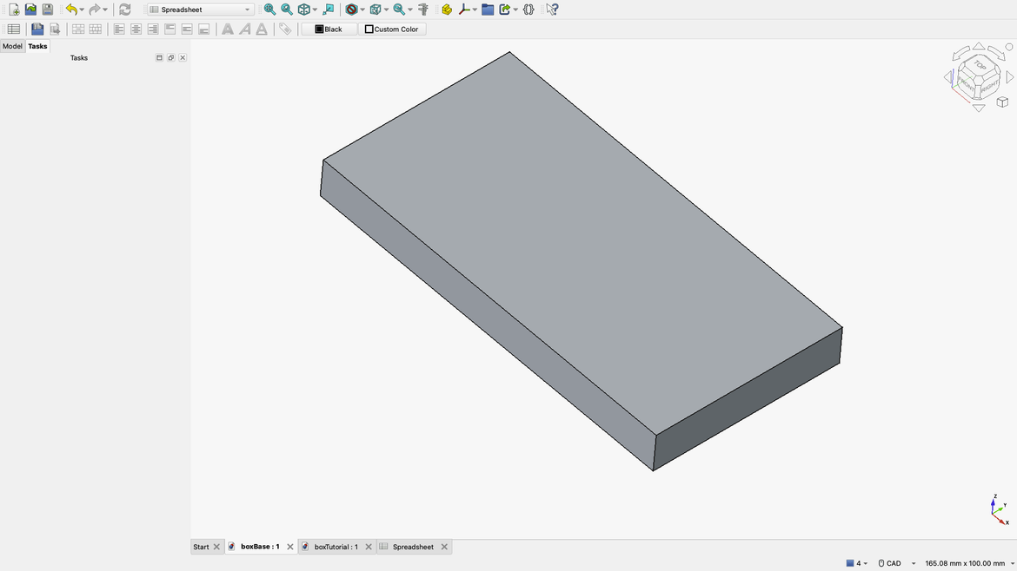This screenshot has width=1017, height=571.
Task: Toggle align right formatting
Action: click(153, 29)
